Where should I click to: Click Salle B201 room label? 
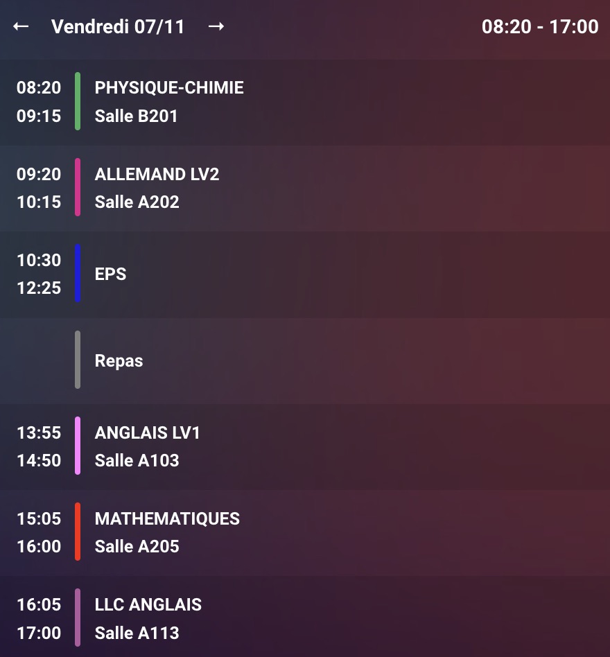[136, 116]
